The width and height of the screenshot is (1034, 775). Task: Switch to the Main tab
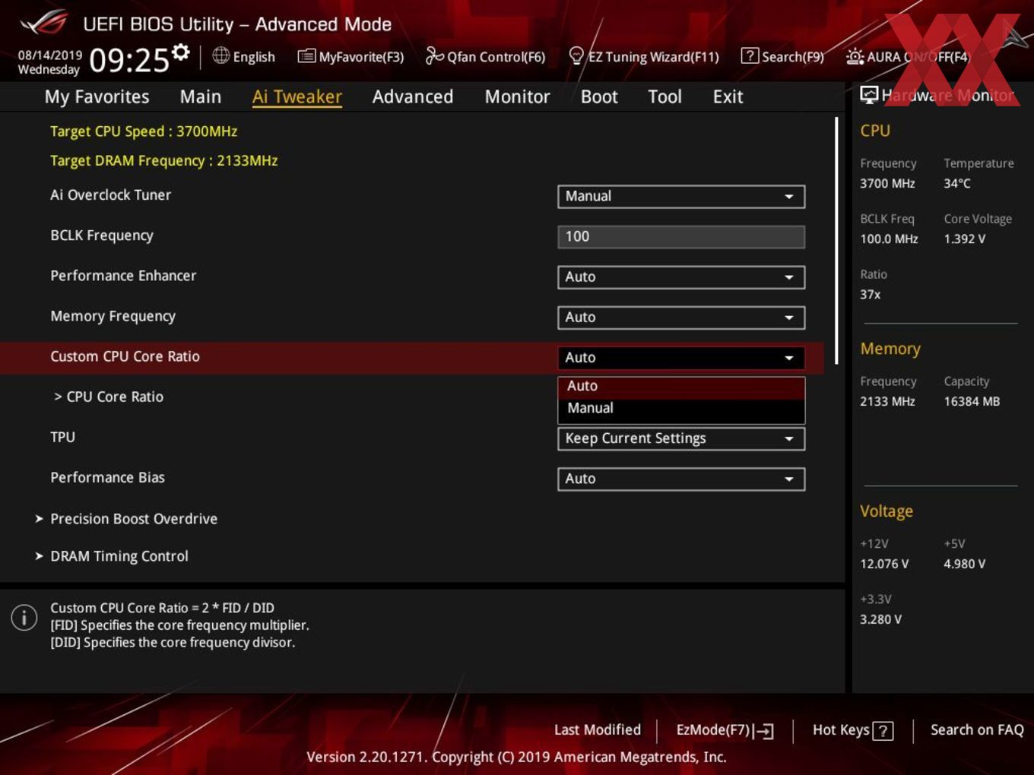click(201, 96)
